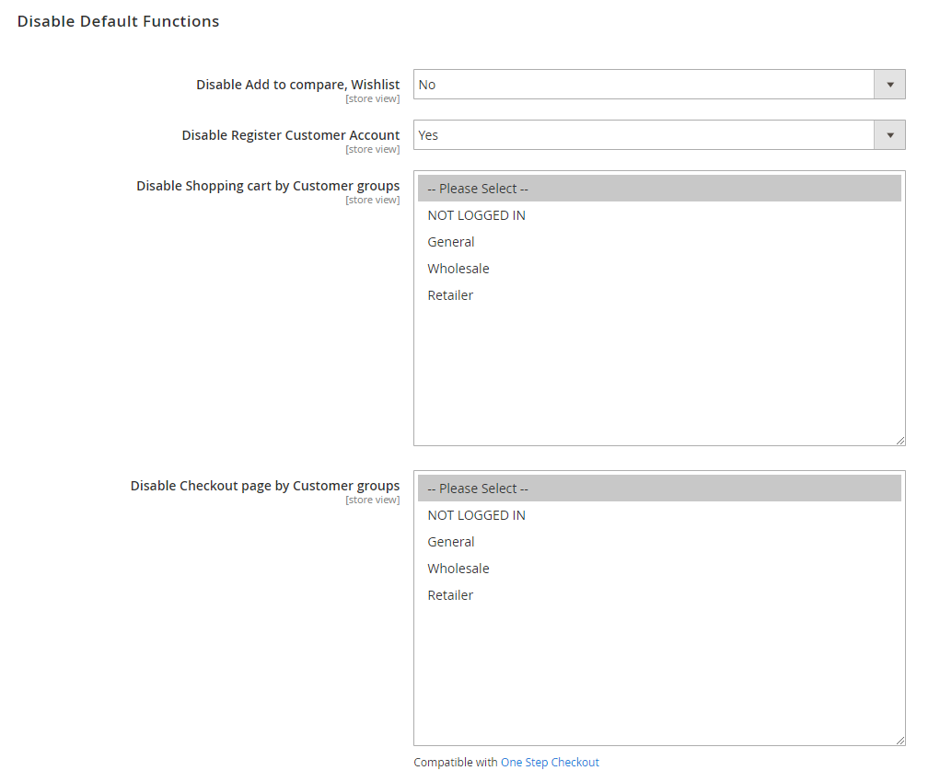The image size is (940, 782).
Task: Collapse the Disable Default Functions section heading
Action: [119, 21]
